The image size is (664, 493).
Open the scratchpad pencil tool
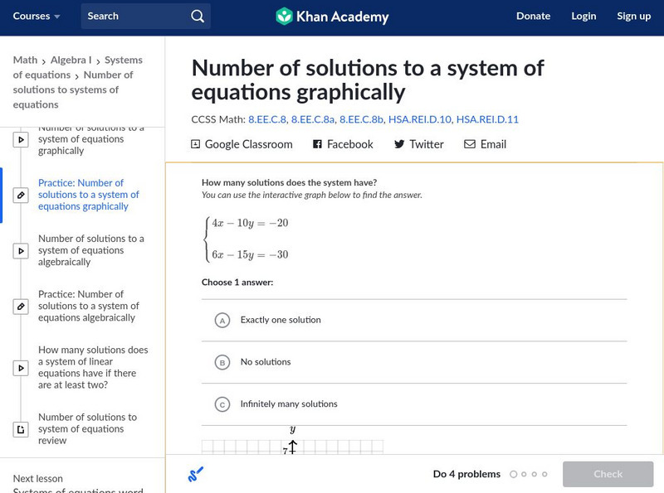tap(196, 474)
